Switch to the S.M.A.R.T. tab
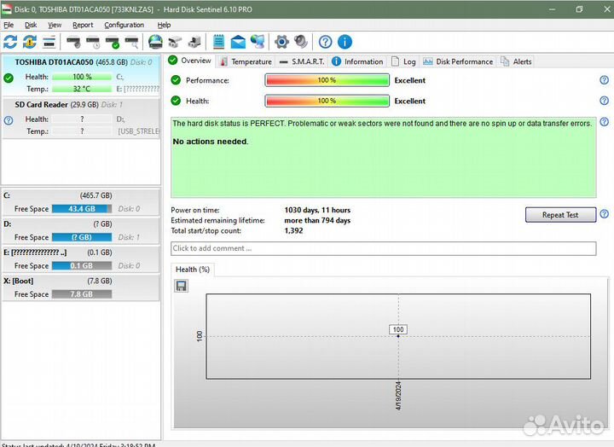Screen dimensions: 614x447 click(x=302, y=61)
